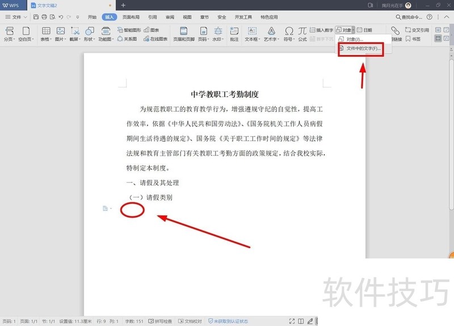Viewport: 454px width, 326px height.
Task: Insert a 空白页 blank page
Action: [x=26, y=34]
